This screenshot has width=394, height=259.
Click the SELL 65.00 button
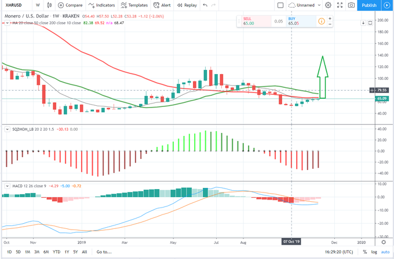(x=256, y=21)
